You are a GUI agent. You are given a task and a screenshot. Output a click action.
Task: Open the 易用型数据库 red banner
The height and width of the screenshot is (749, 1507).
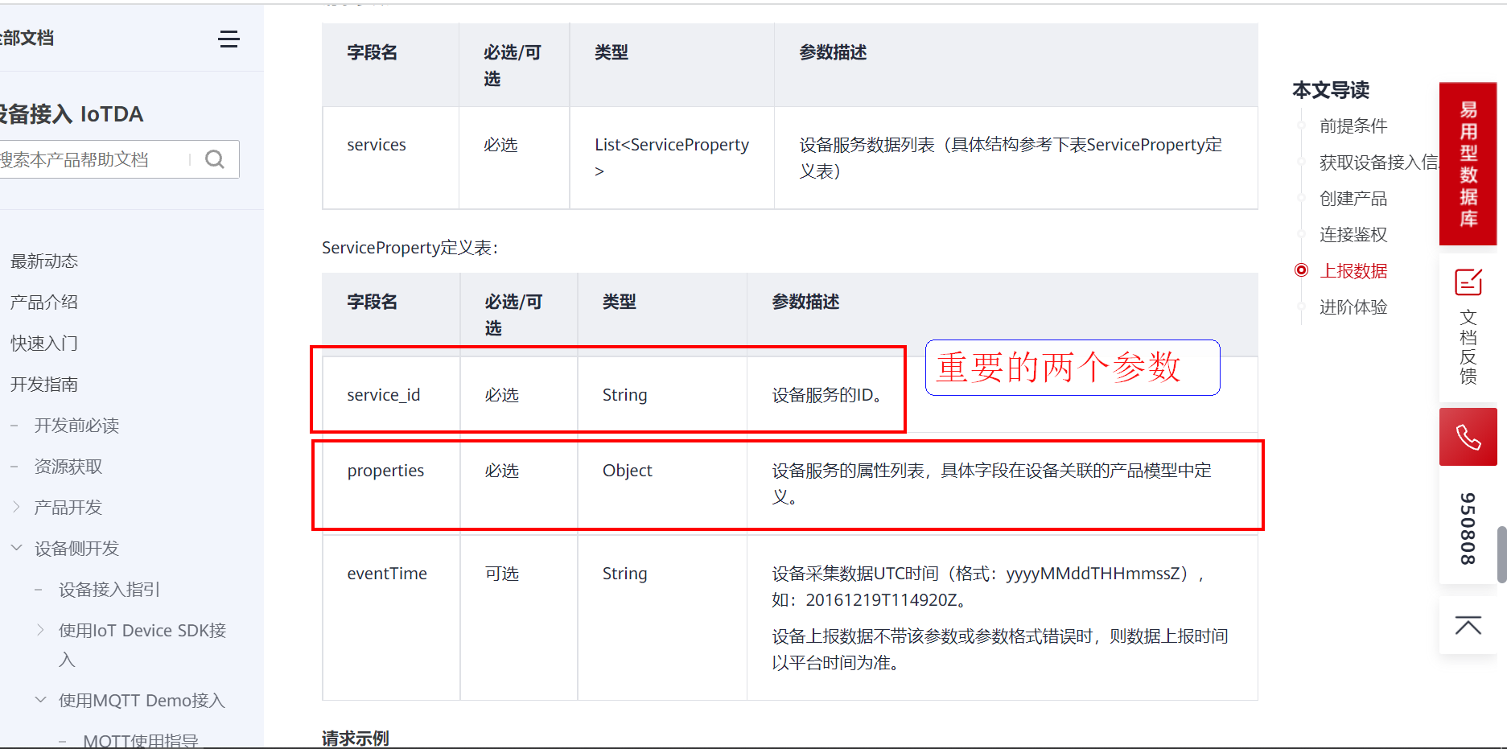1468,163
